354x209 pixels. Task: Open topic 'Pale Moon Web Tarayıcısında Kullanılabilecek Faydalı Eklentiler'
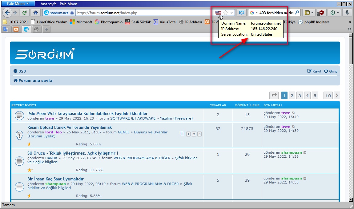coord(87,113)
